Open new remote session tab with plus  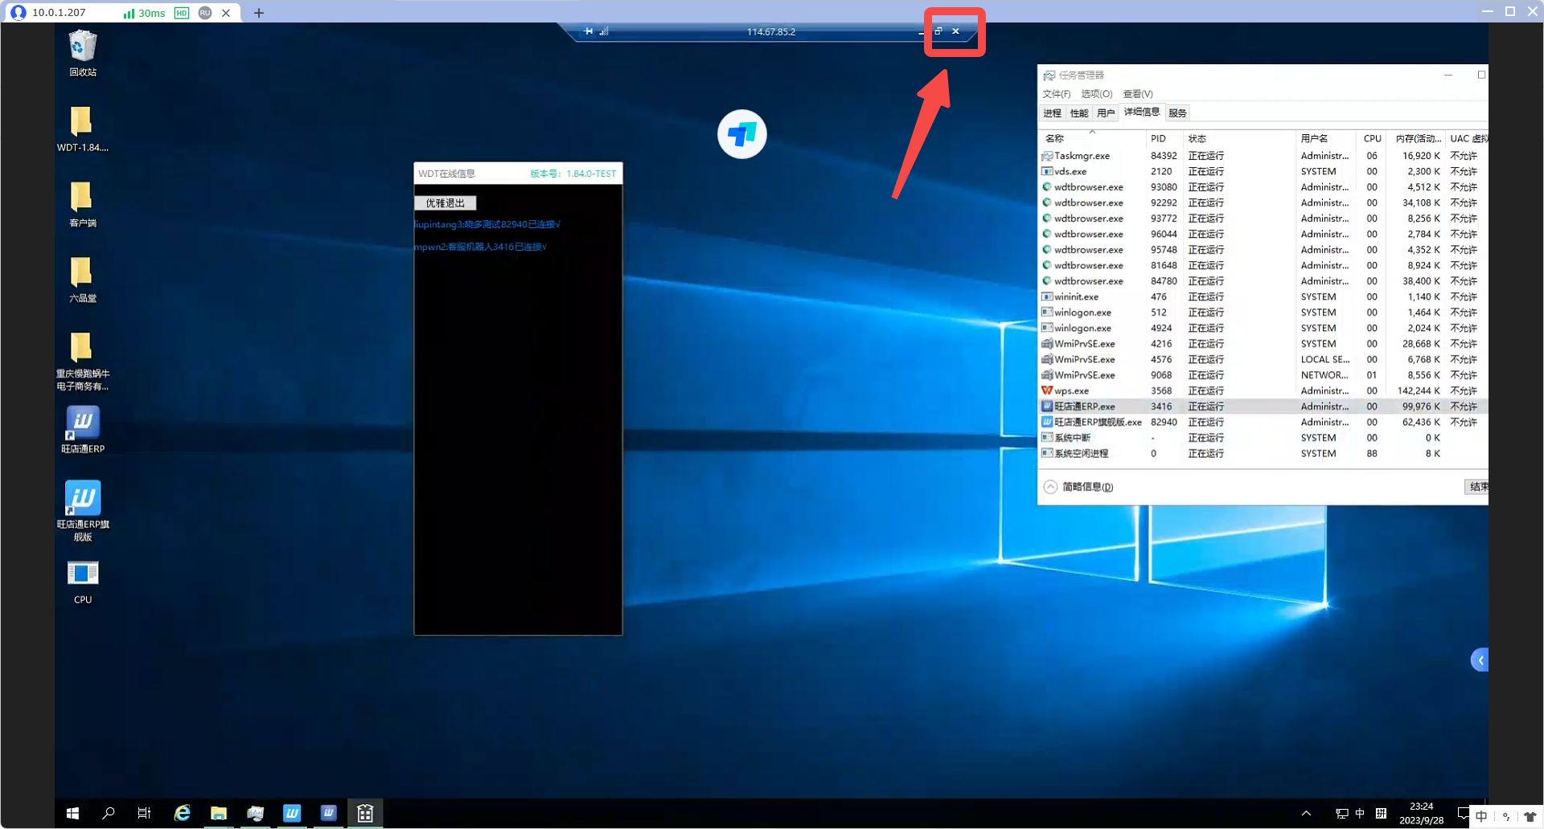pyautogui.click(x=258, y=13)
